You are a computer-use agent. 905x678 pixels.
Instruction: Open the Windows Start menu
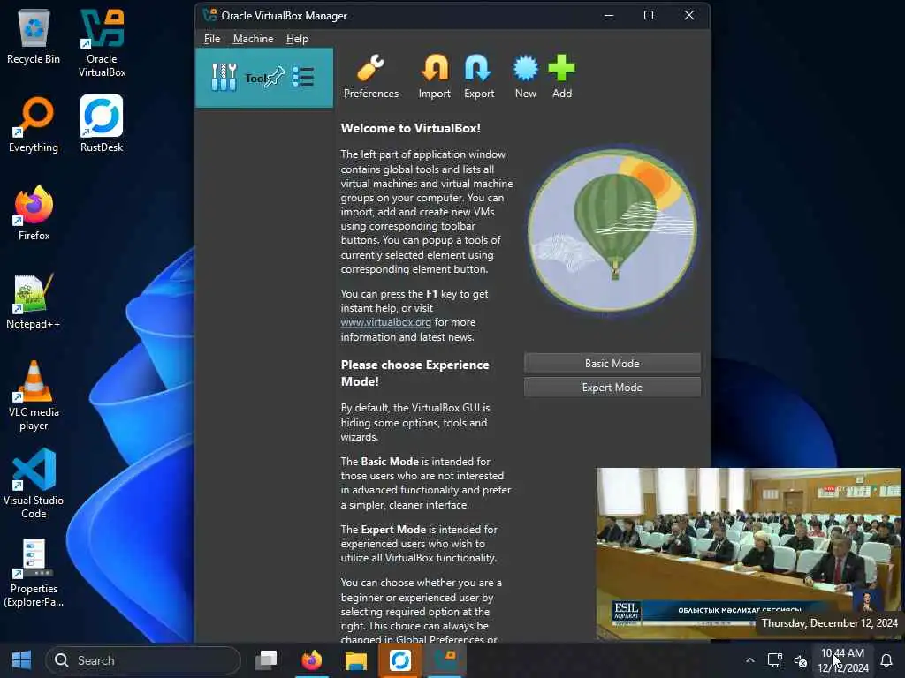pos(21,660)
